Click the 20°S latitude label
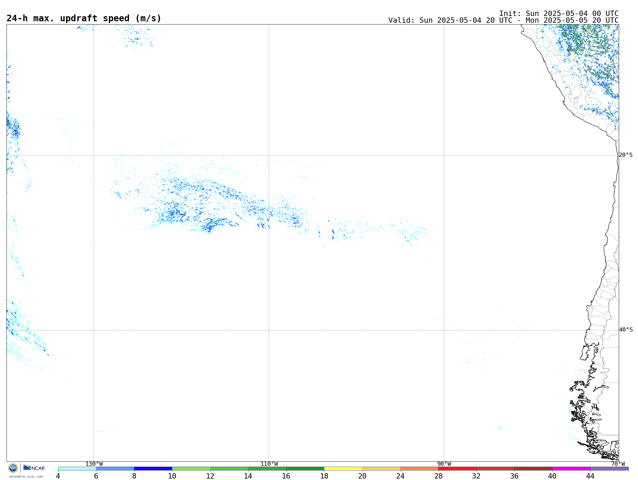The image size is (638, 480). [x=626, y=155]
